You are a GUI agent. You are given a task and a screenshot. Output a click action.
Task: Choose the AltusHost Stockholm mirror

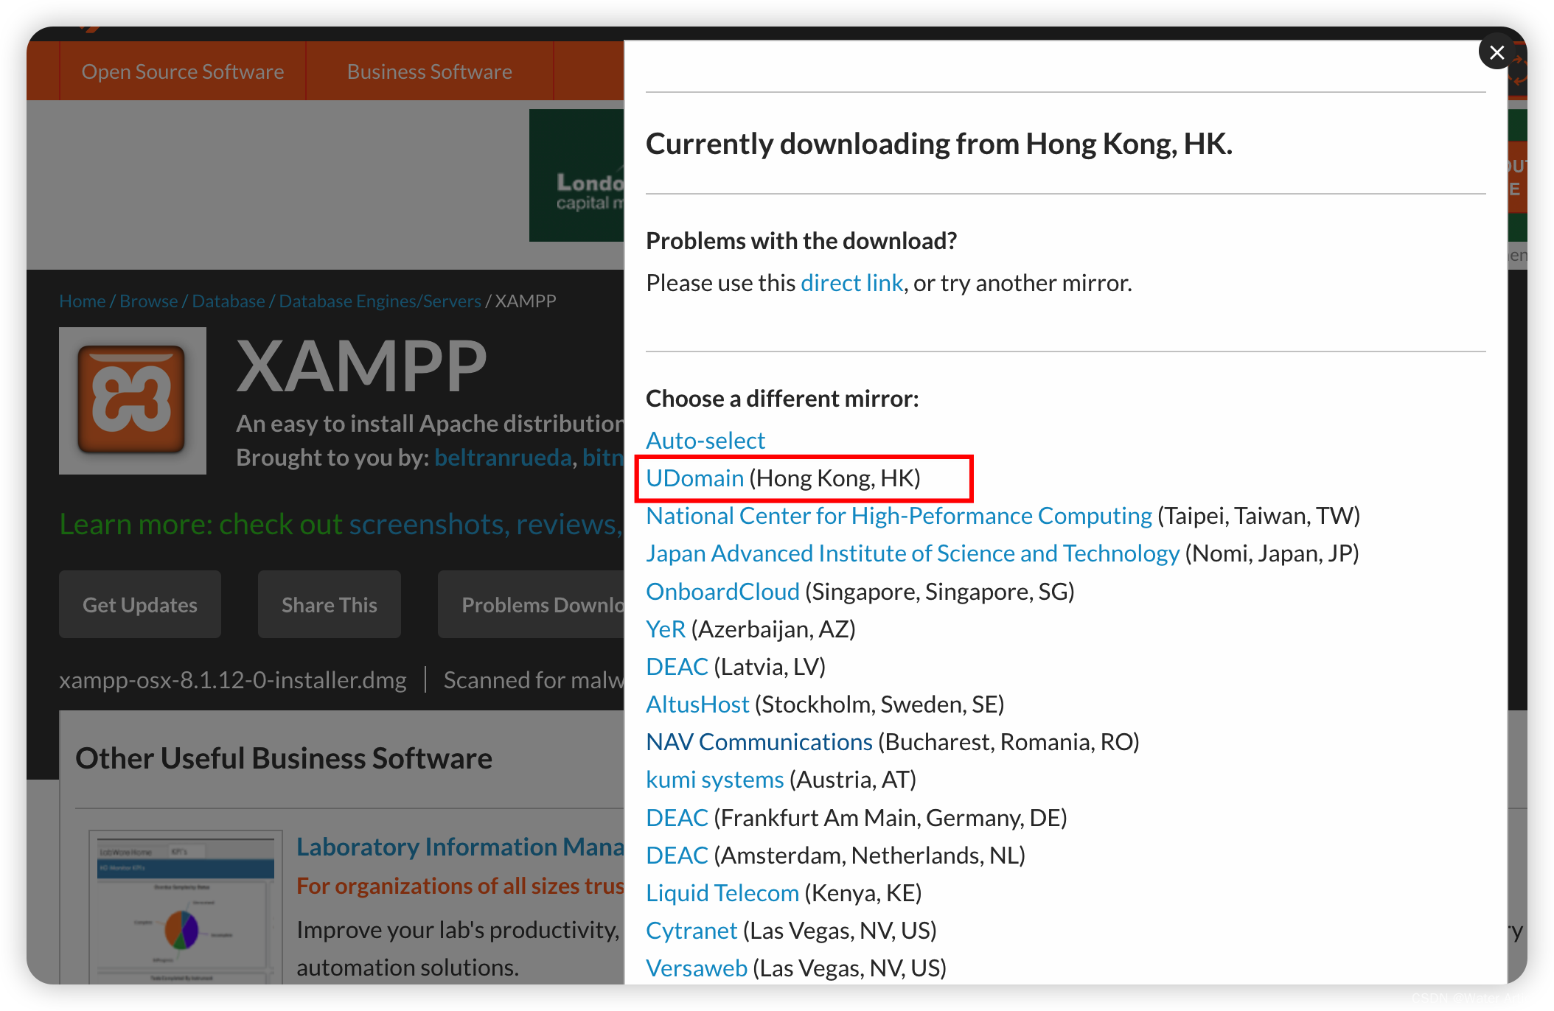(697, 704)
